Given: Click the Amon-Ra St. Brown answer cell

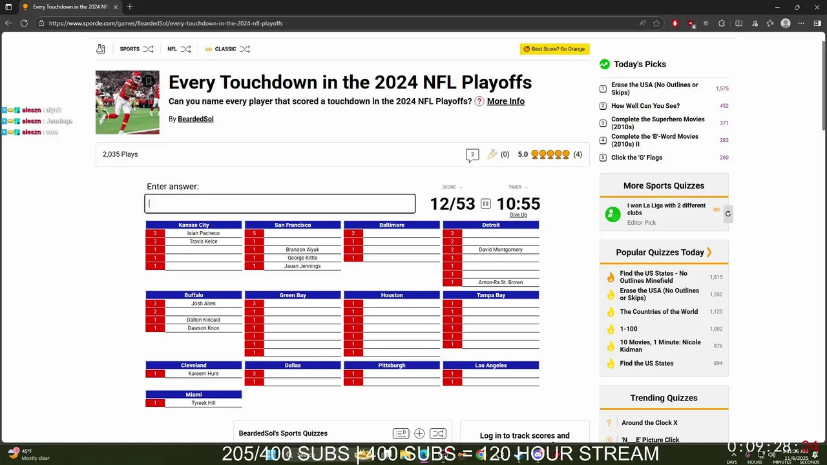Looking at the screenshot, I should click(x=501, y=283).
